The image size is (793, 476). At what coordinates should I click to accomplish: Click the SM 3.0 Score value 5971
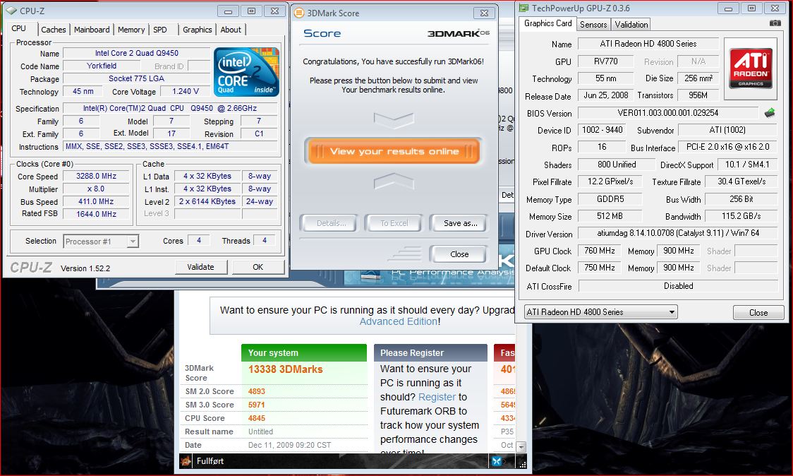coord(256,405)
